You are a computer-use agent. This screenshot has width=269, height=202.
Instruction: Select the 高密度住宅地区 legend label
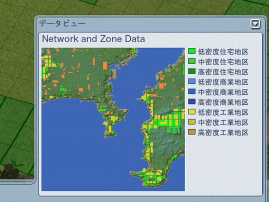tap(223, 72)
